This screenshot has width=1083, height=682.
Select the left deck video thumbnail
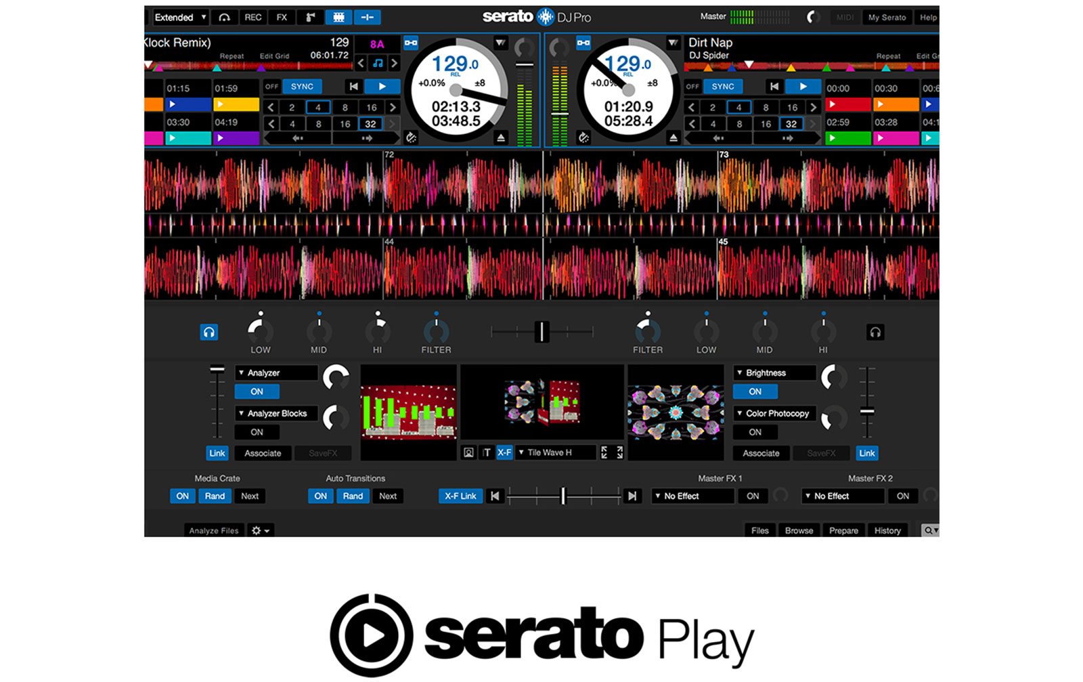tap(408, 412)
